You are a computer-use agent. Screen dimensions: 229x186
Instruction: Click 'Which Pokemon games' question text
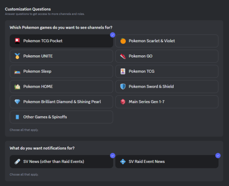point(61,28)
